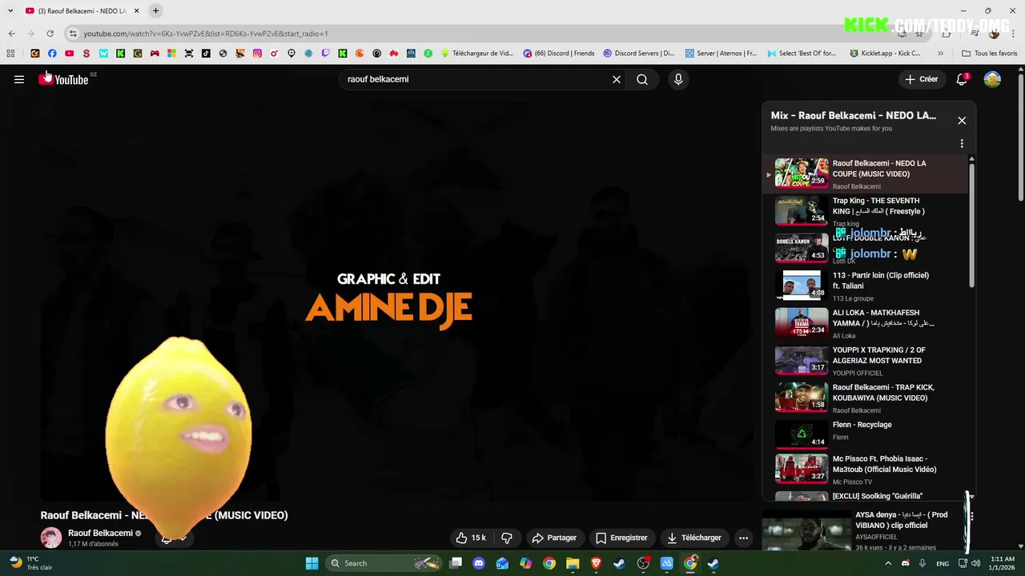
Task: Open the apps grid bookmark shortcut
Action: [x=10, y=54]
